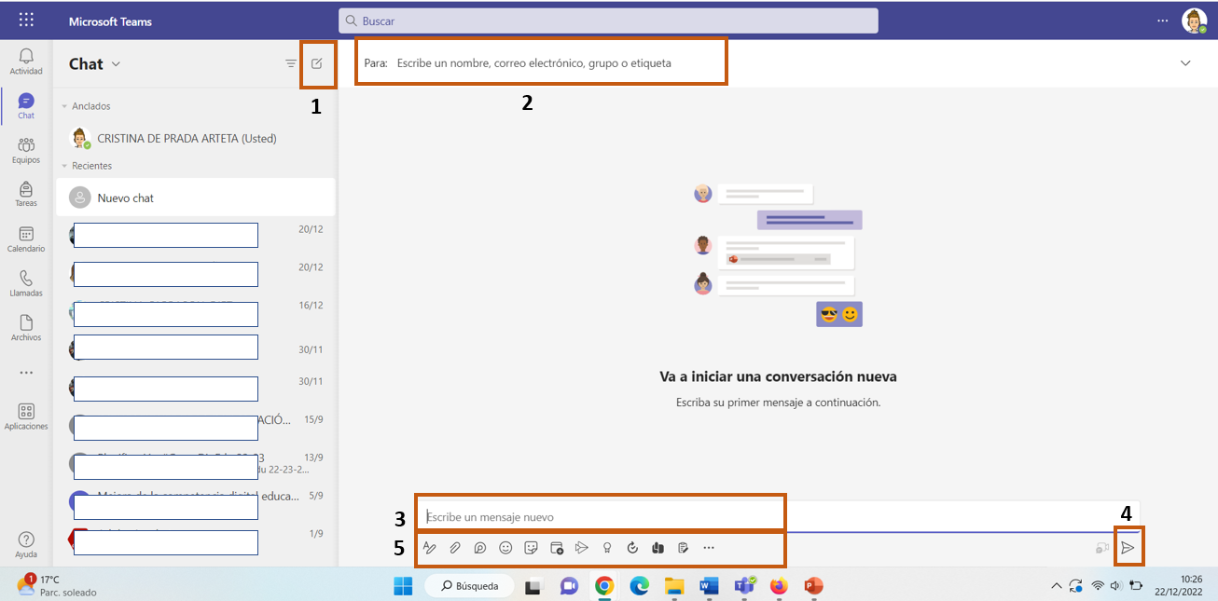Select the Nuevo chat entry
This screenshot has height=601, width=1218.
(196, 198)
